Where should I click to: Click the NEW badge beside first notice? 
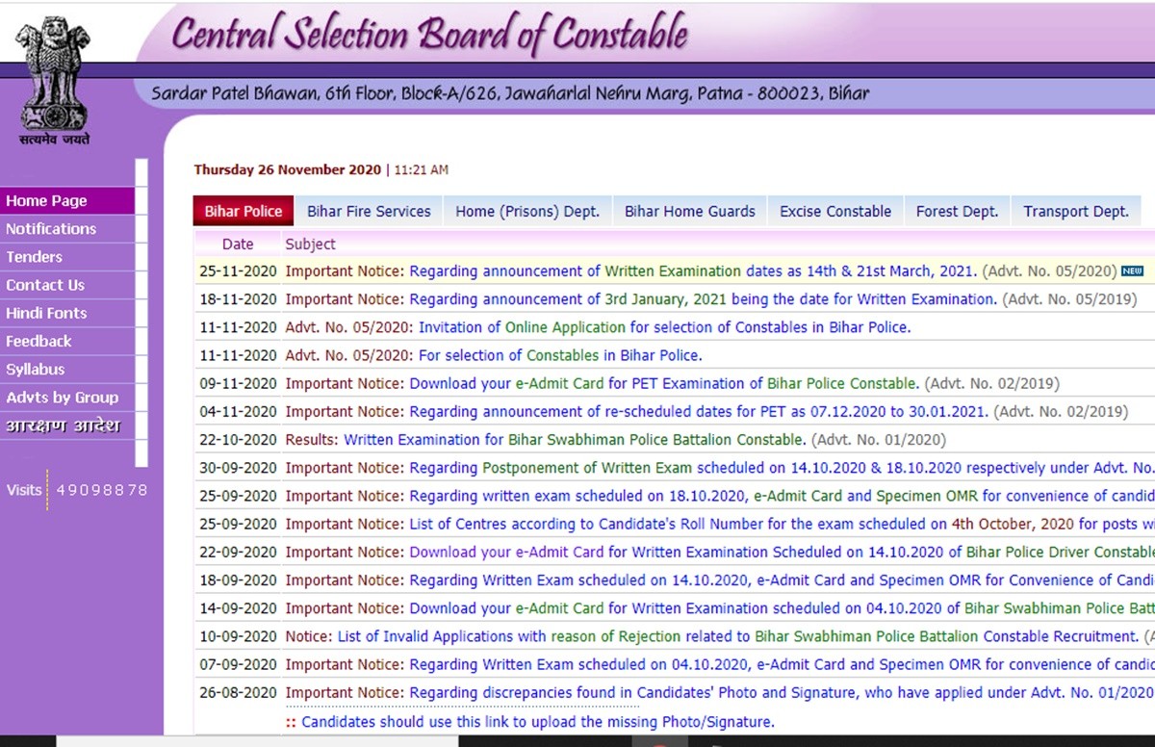[x=1132, y=271]
